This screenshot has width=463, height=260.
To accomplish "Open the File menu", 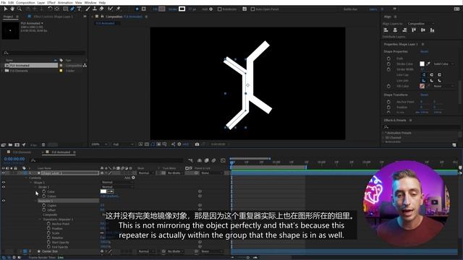I will 3,2.
